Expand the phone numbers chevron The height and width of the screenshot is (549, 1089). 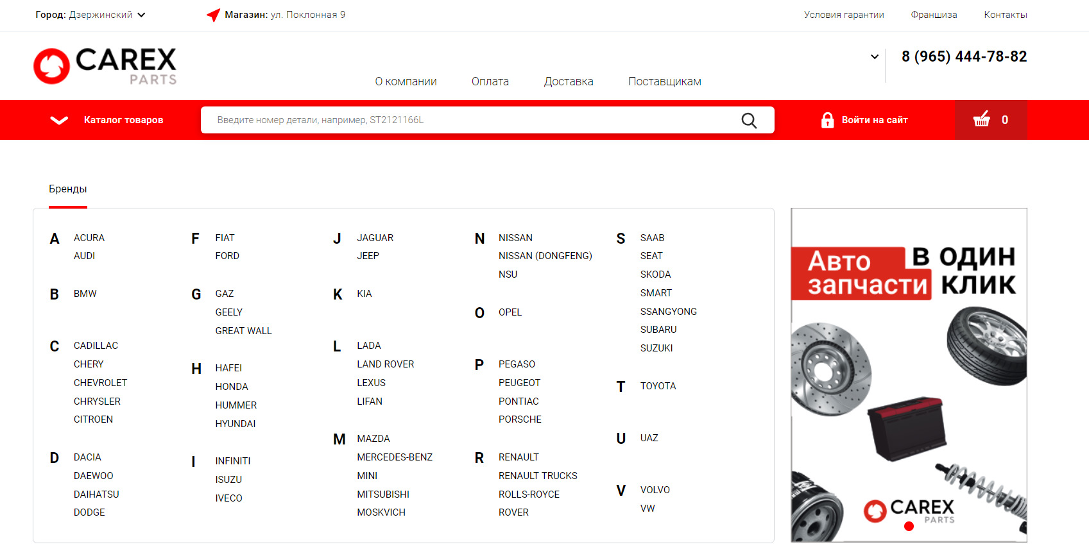(x=874, y=57)
